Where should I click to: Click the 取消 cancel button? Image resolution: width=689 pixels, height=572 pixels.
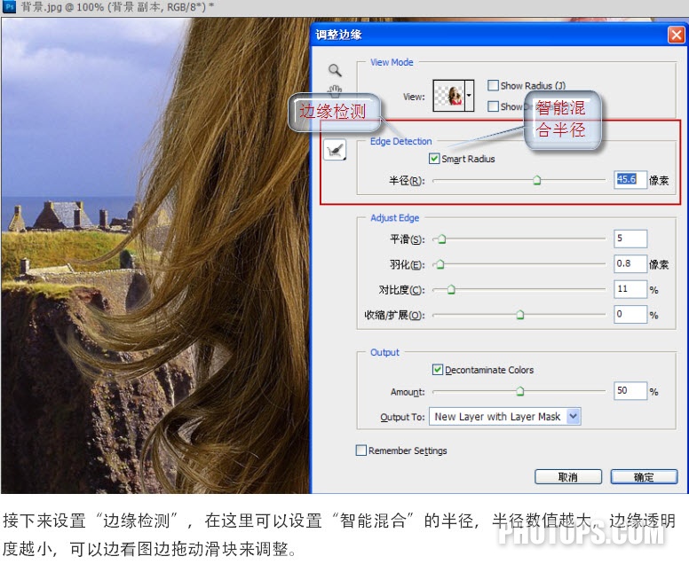click(567, 477)
